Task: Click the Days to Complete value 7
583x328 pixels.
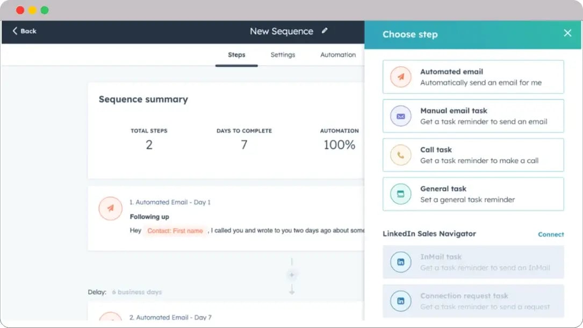Action: click(x=244, y=145)
